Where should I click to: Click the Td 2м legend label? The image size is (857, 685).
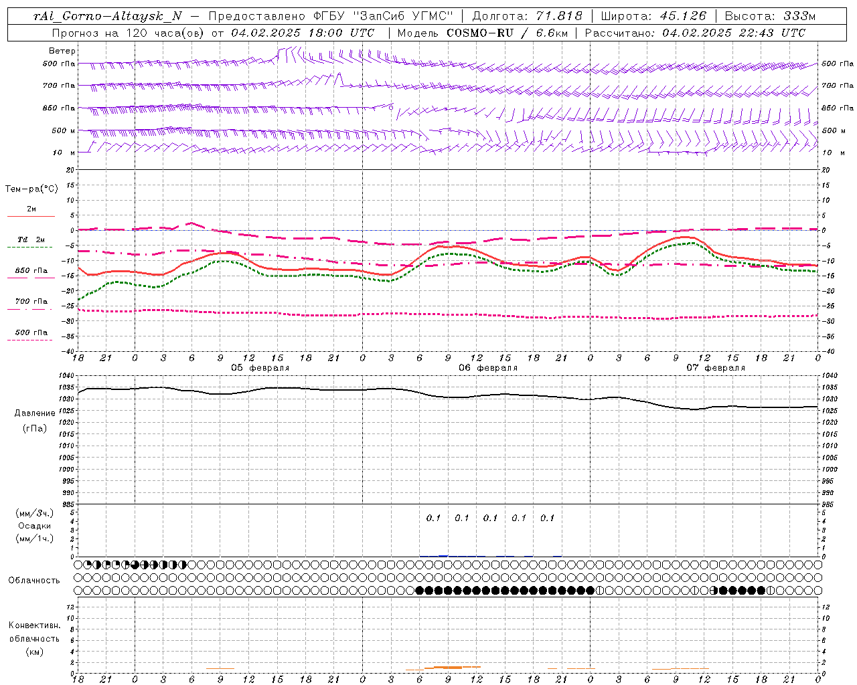click(x=31, y=239)
